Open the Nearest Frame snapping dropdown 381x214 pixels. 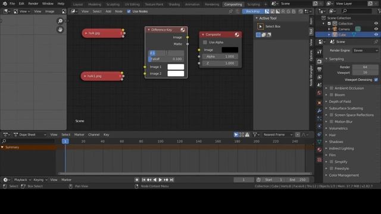coord(277,135)
